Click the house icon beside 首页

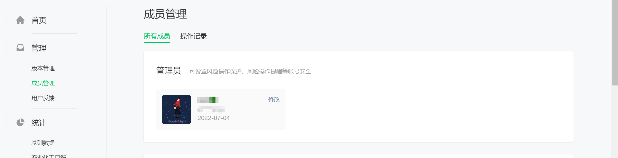pos(20,20)
